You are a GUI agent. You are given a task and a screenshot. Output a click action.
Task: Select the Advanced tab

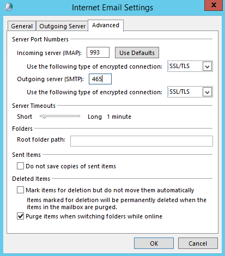[x=106, y=25]
